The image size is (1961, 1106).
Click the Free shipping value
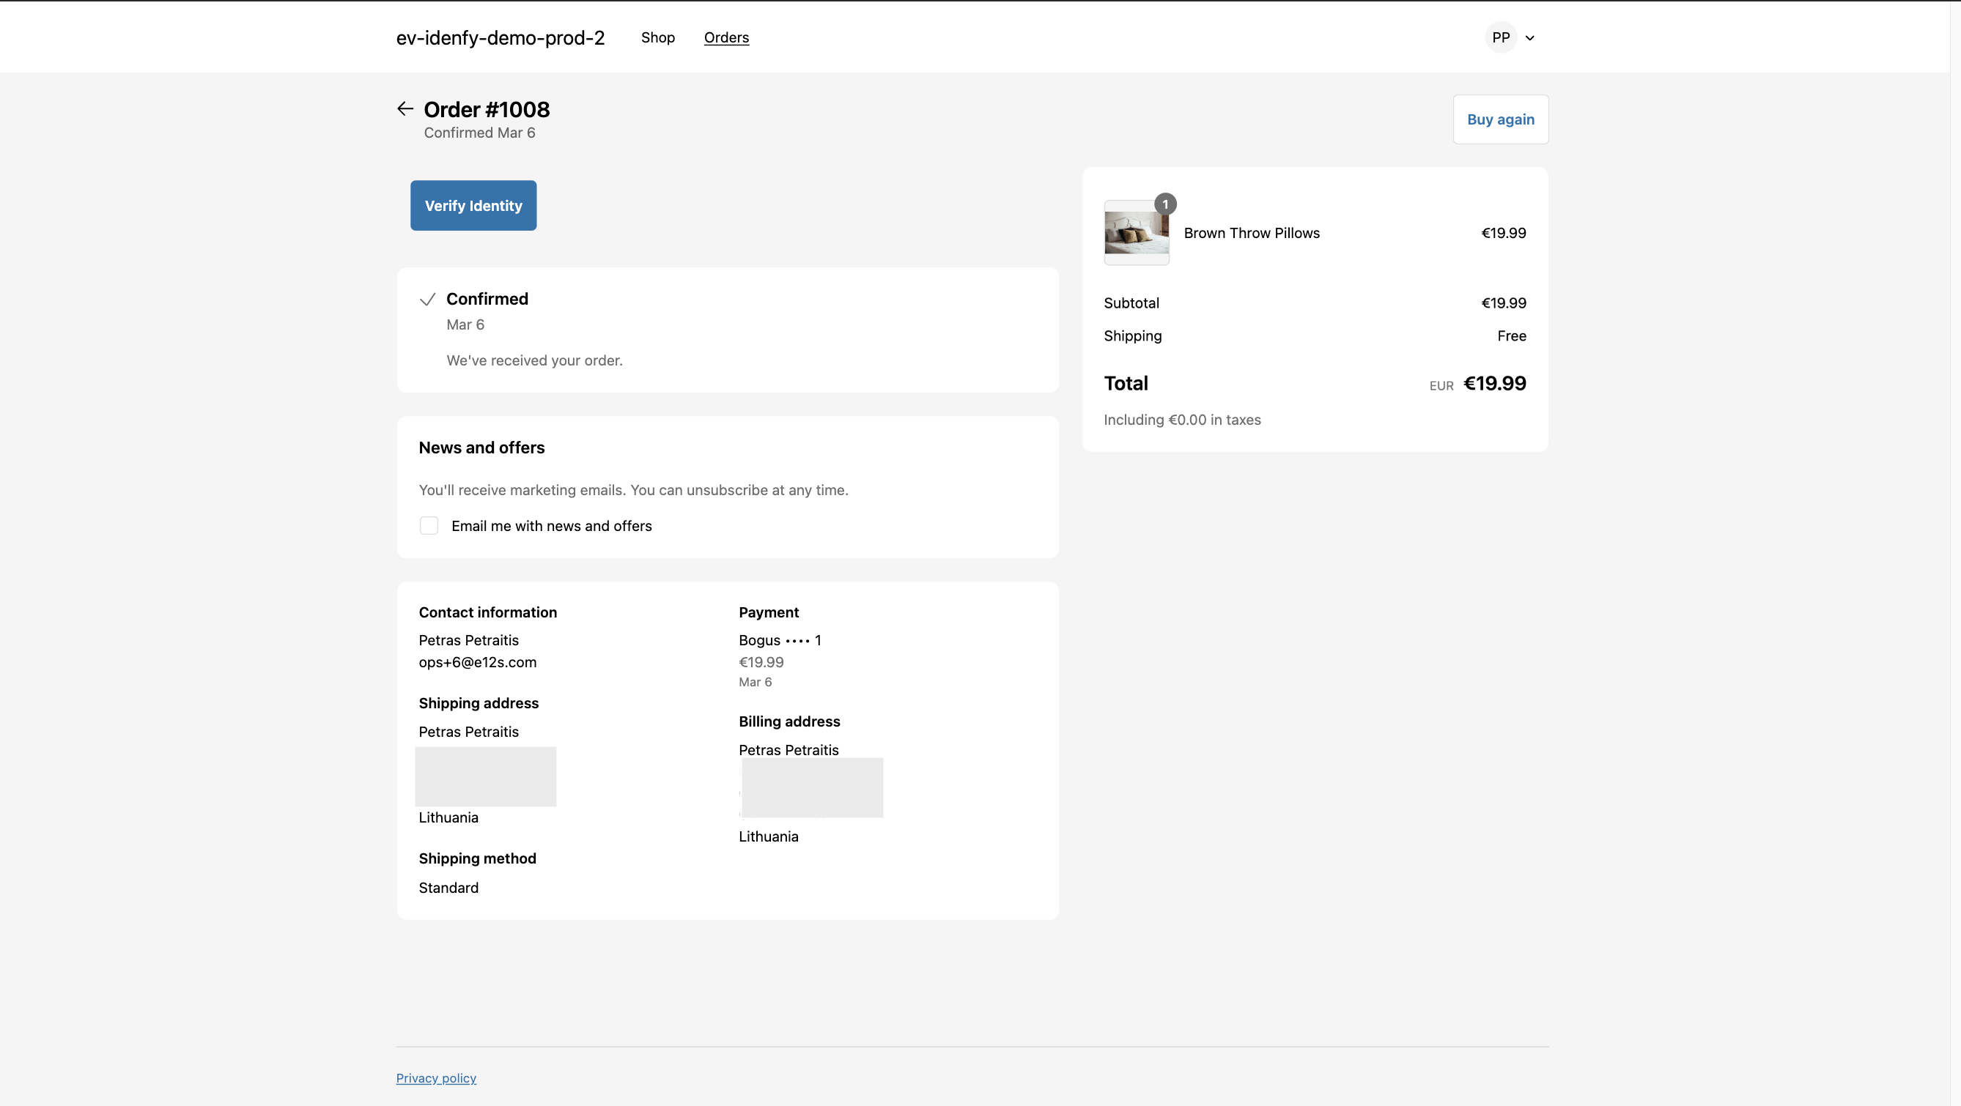[x=1512, y=335]
